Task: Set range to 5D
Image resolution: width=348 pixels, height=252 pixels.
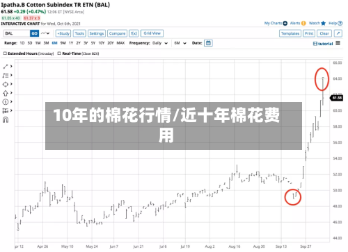Action: [30, 43]
